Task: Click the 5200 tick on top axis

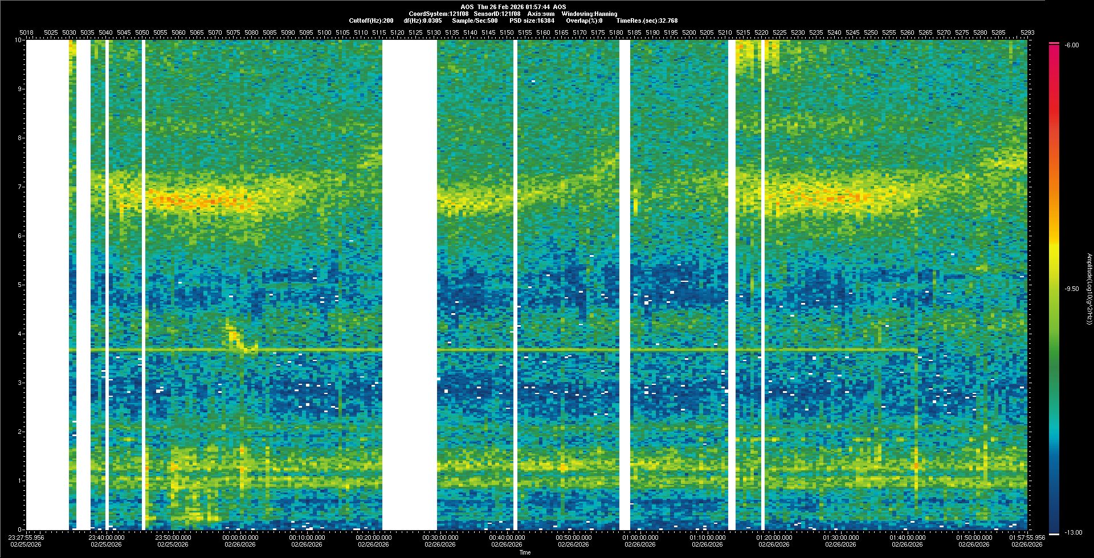Action: click(689, 32)
